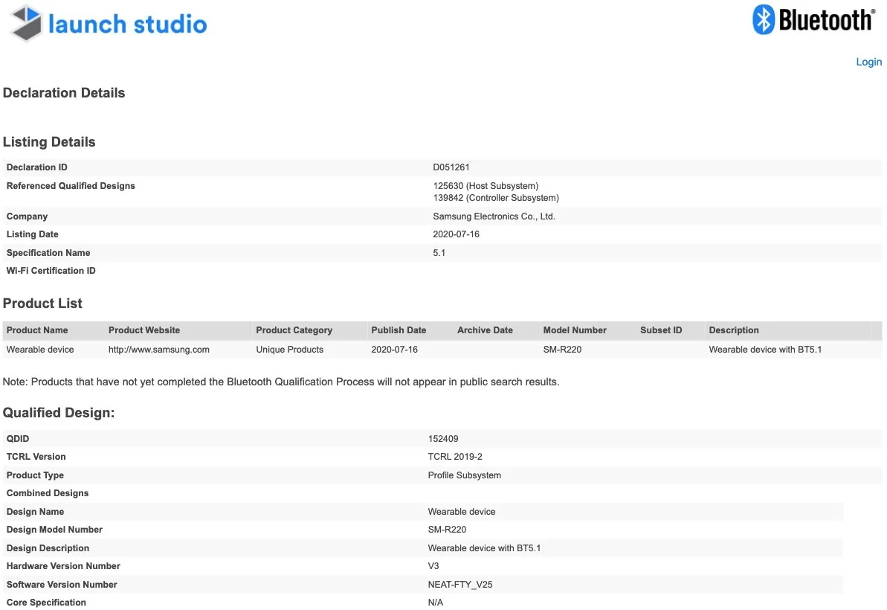This screenshot has width=887, height=610.
Task: Click Specification Name value 5.1
Action: (x=439, y=252)
